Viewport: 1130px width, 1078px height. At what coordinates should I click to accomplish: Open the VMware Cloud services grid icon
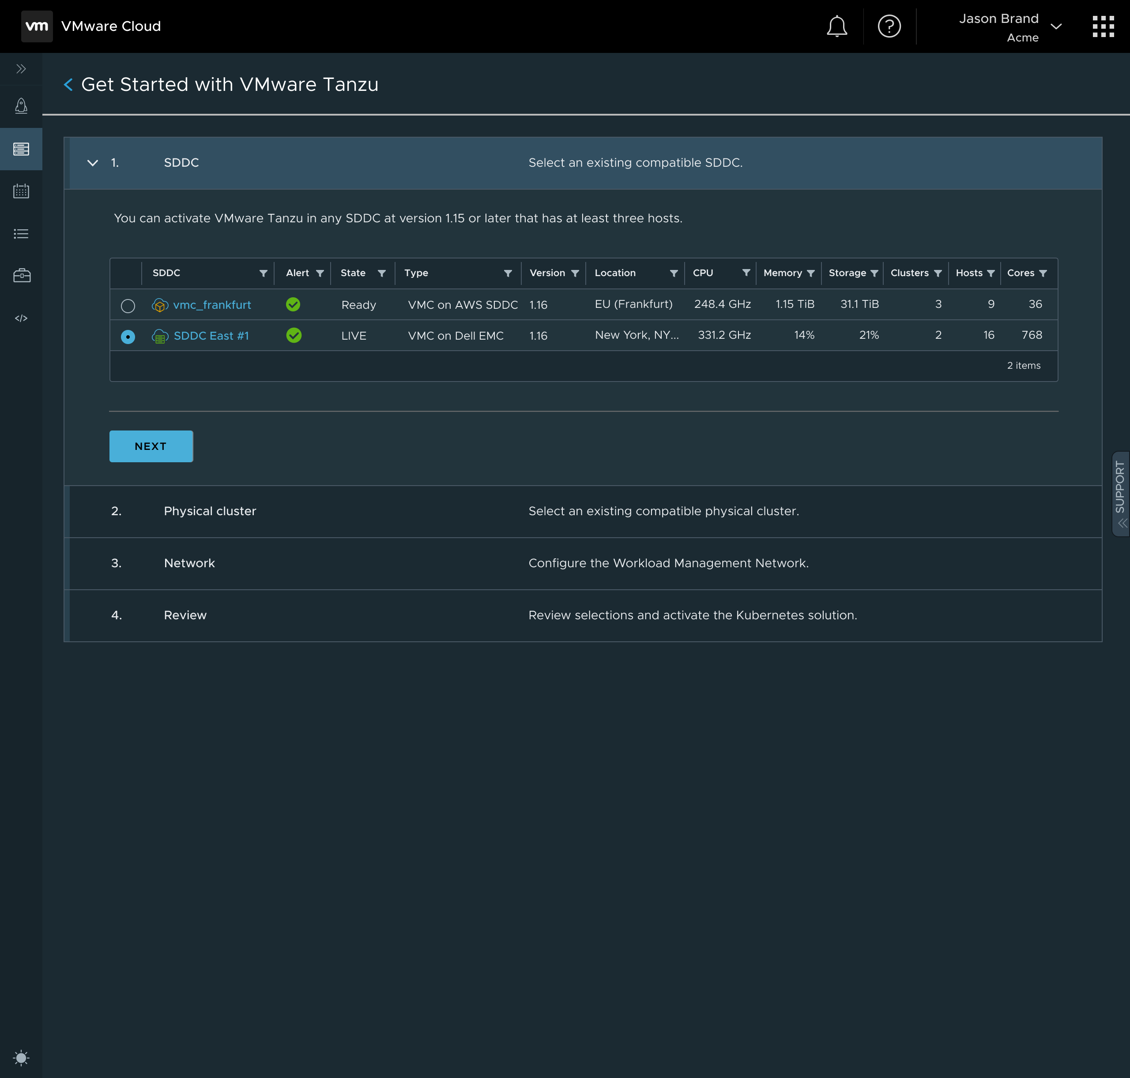[1102, 26]
